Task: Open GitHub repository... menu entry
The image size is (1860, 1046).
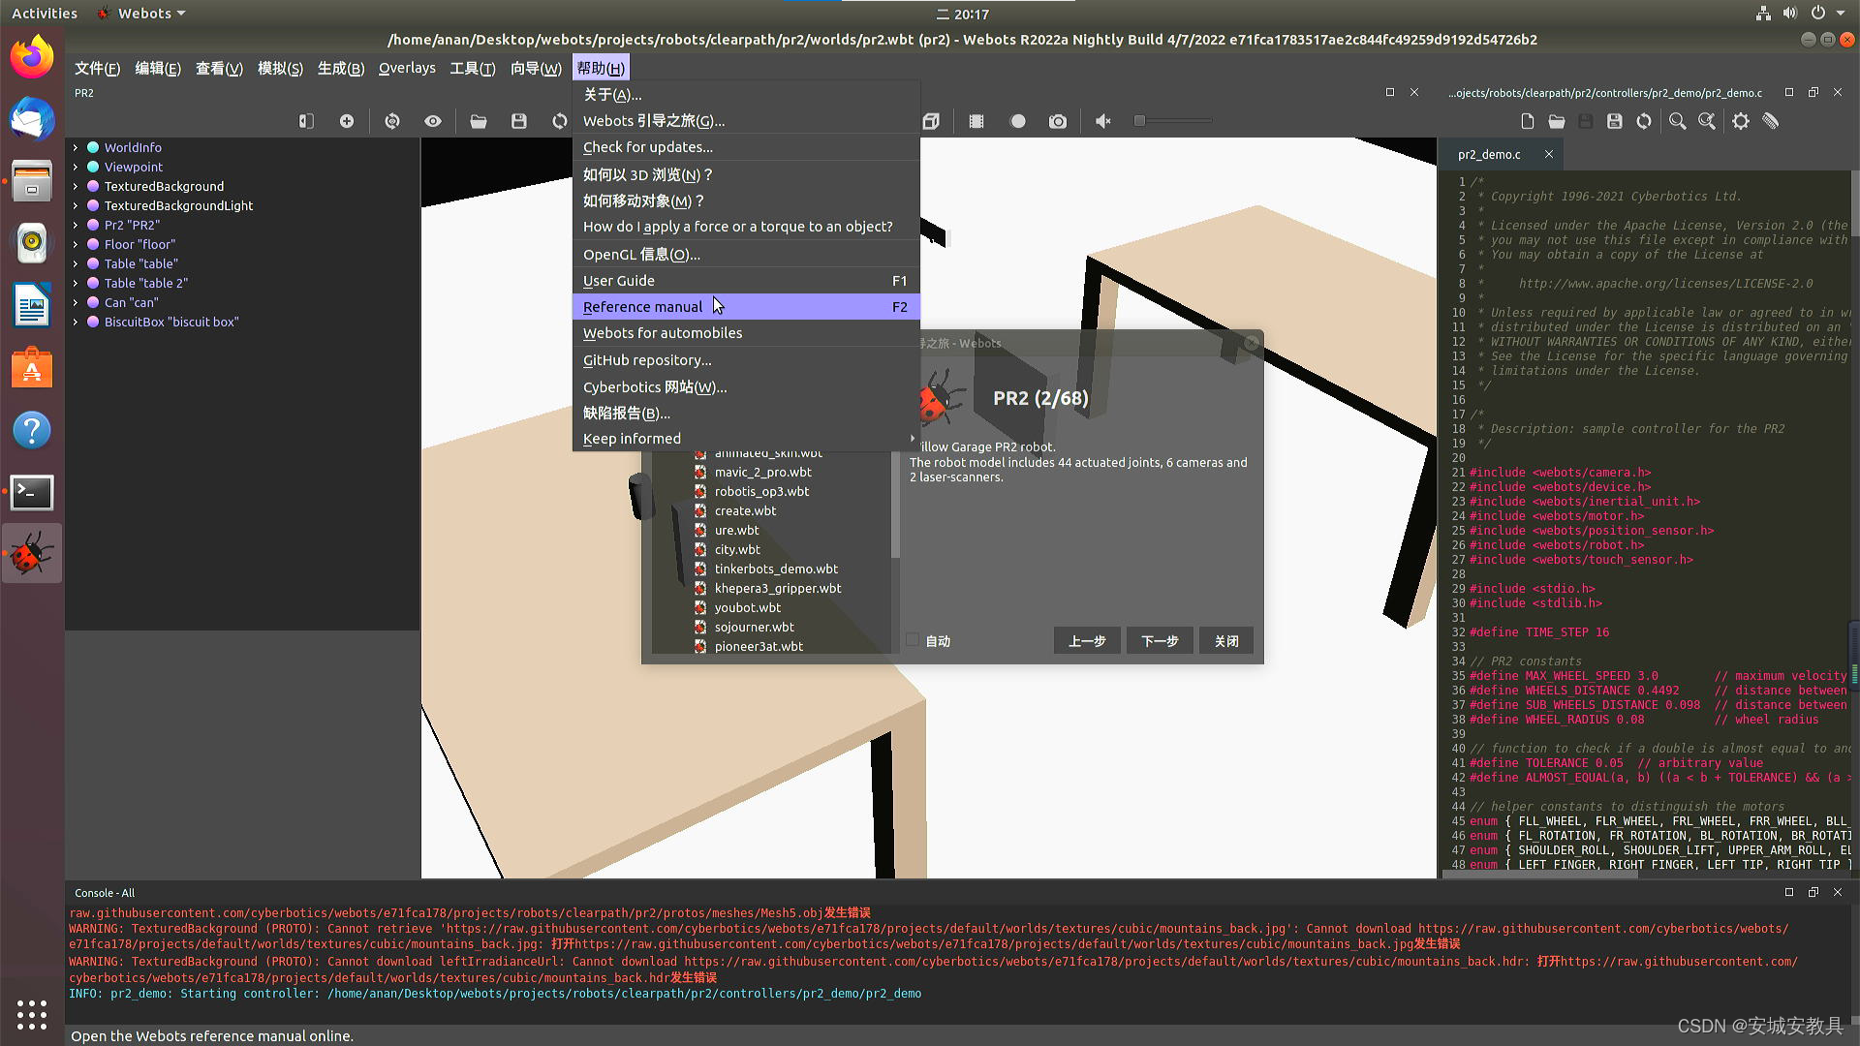Action: tap(746, 359)
